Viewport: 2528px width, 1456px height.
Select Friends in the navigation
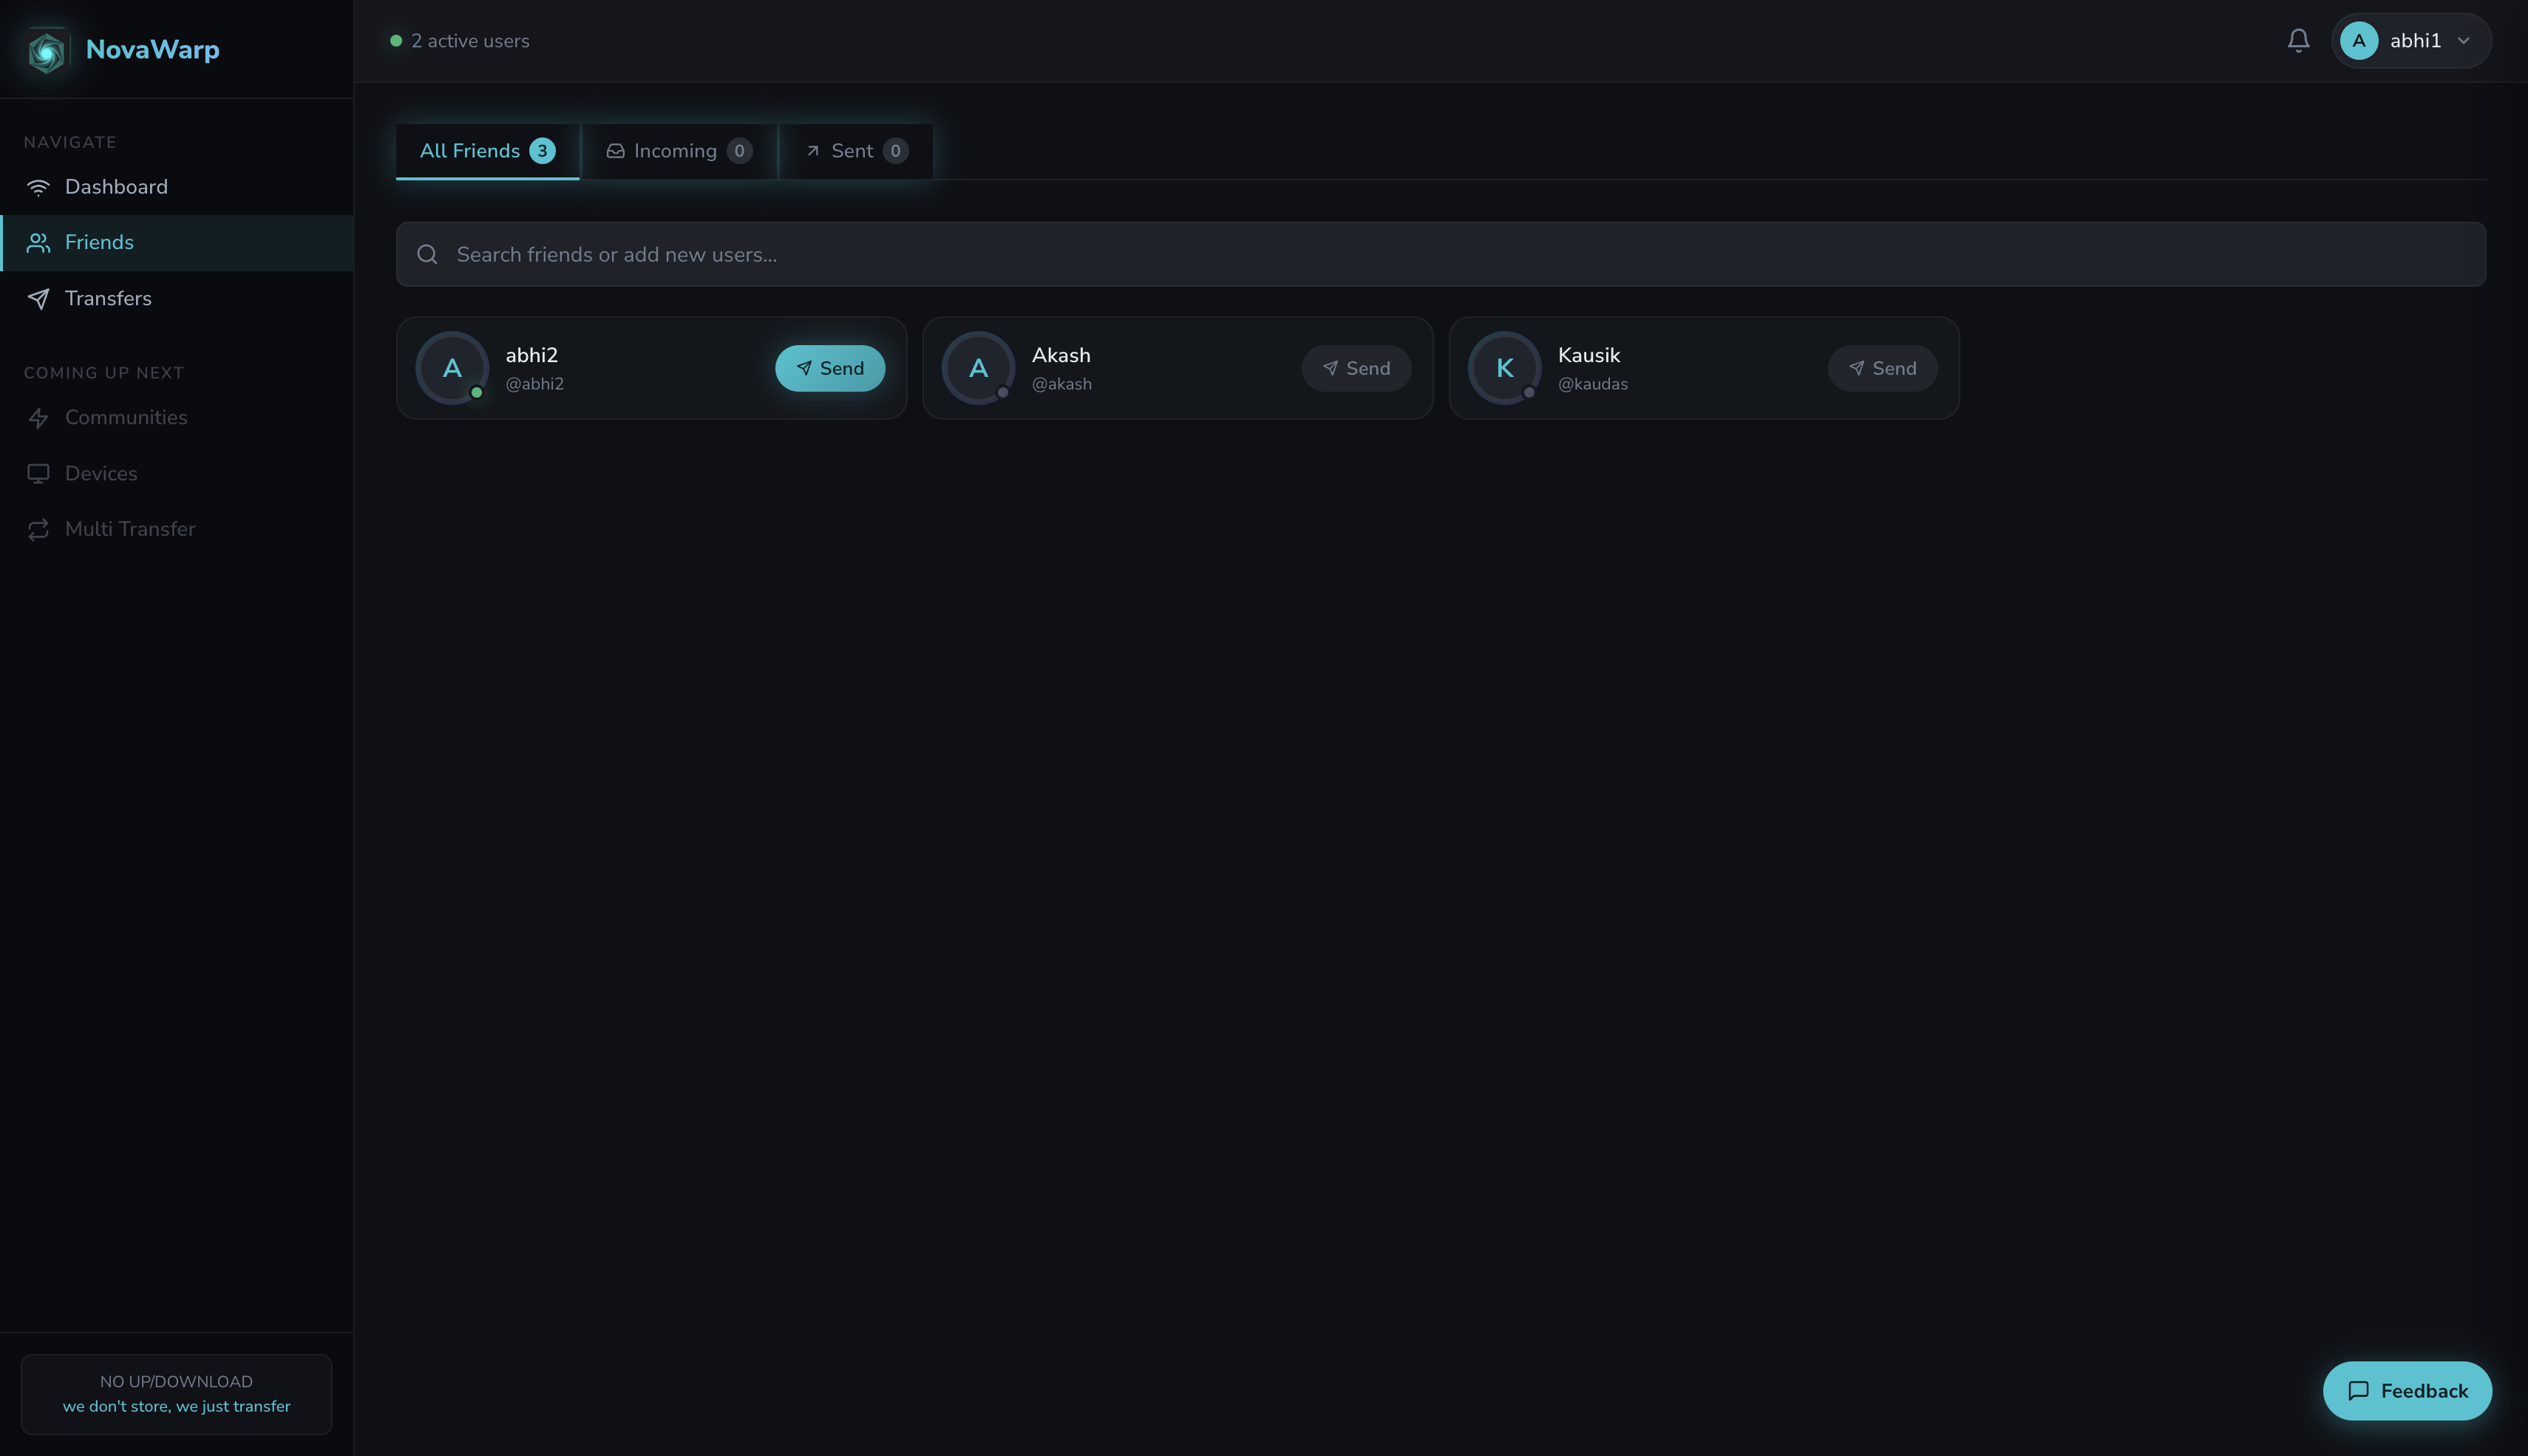pyautogui.click(x=177, y=243)
